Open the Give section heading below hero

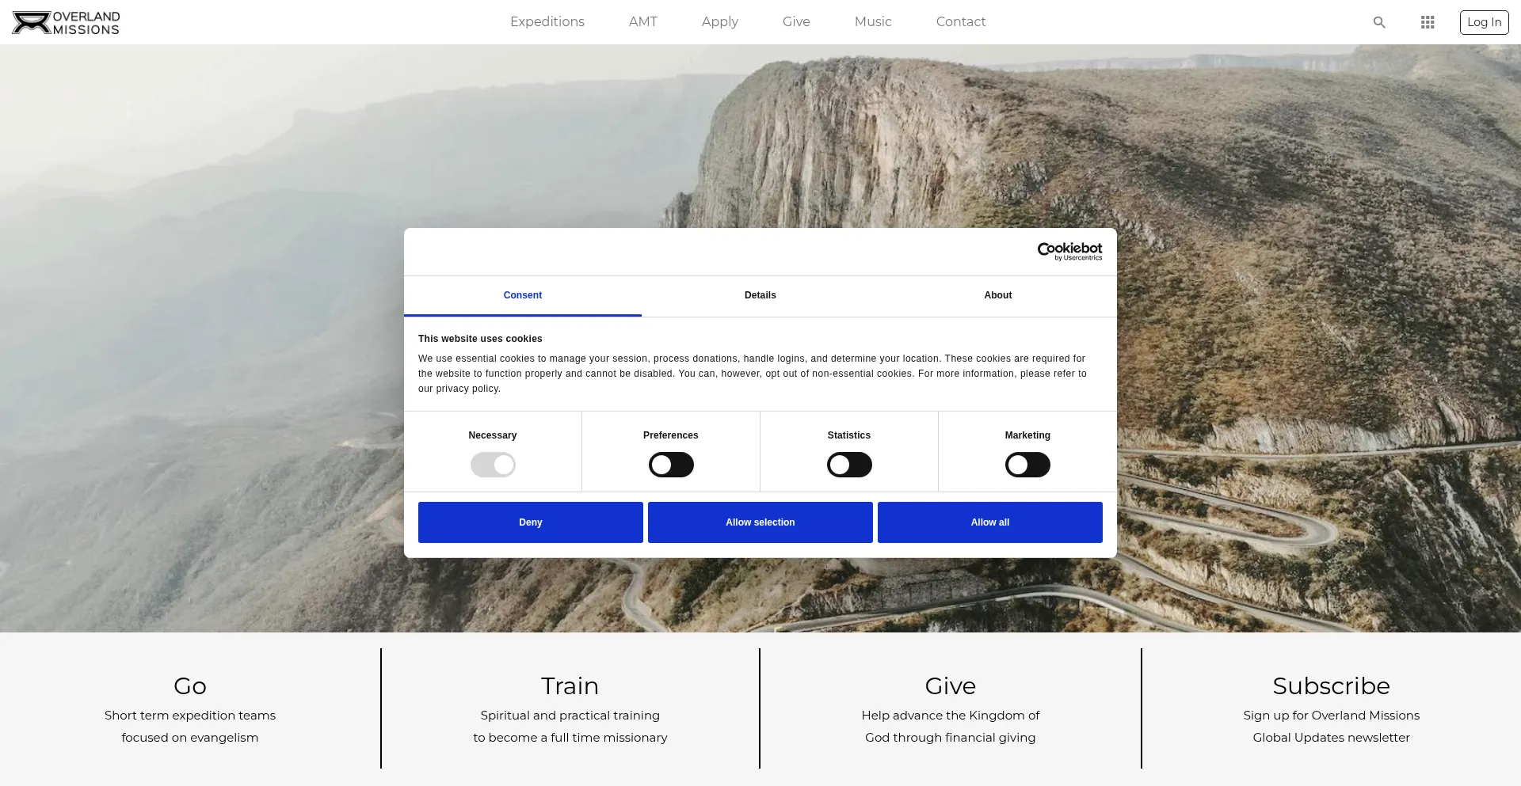[x=951, y=686]
